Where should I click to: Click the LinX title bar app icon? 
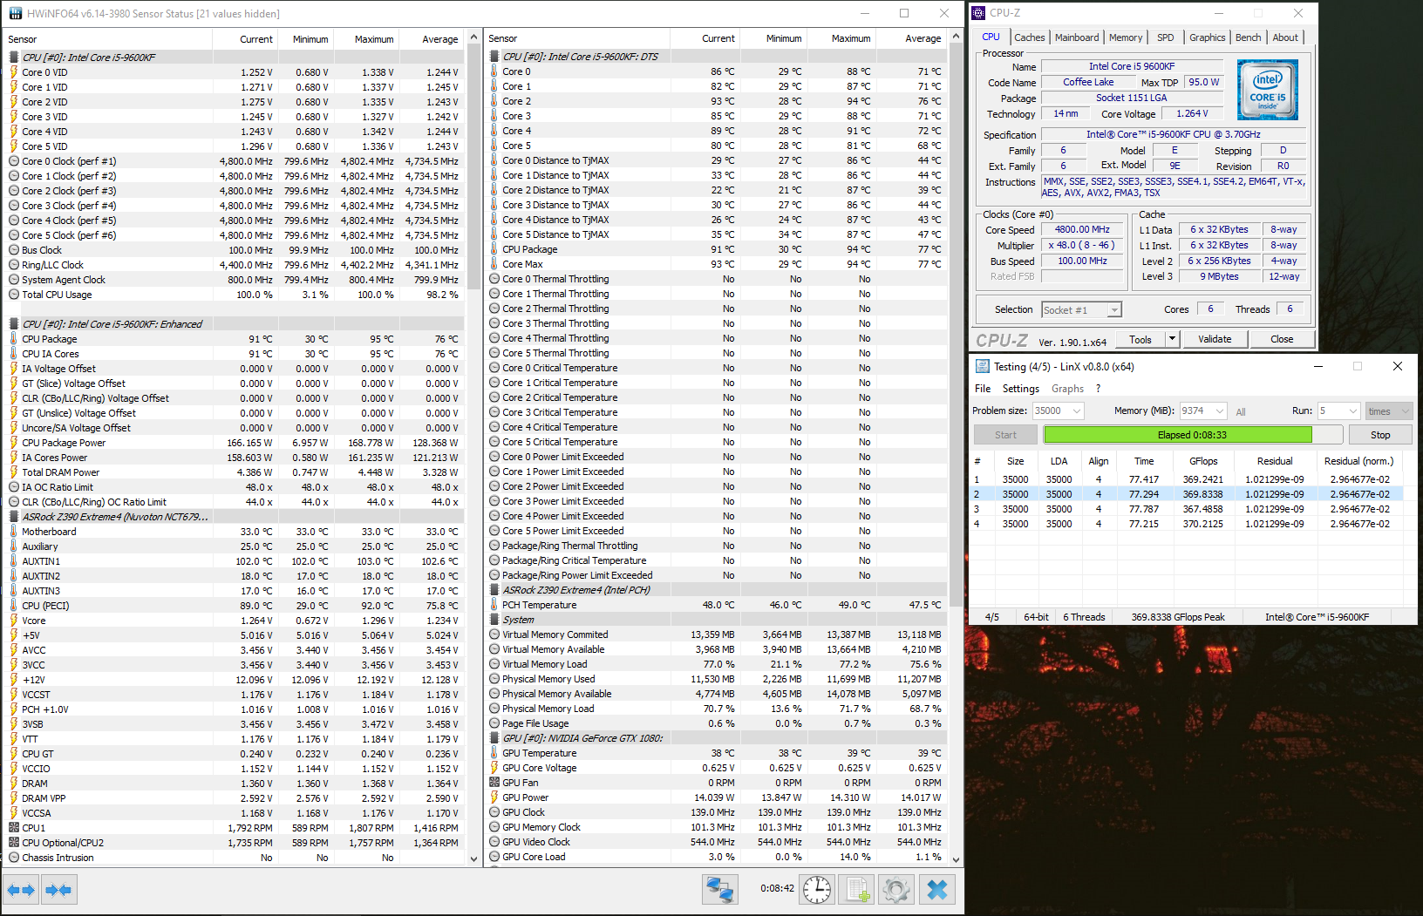(983, 367)
